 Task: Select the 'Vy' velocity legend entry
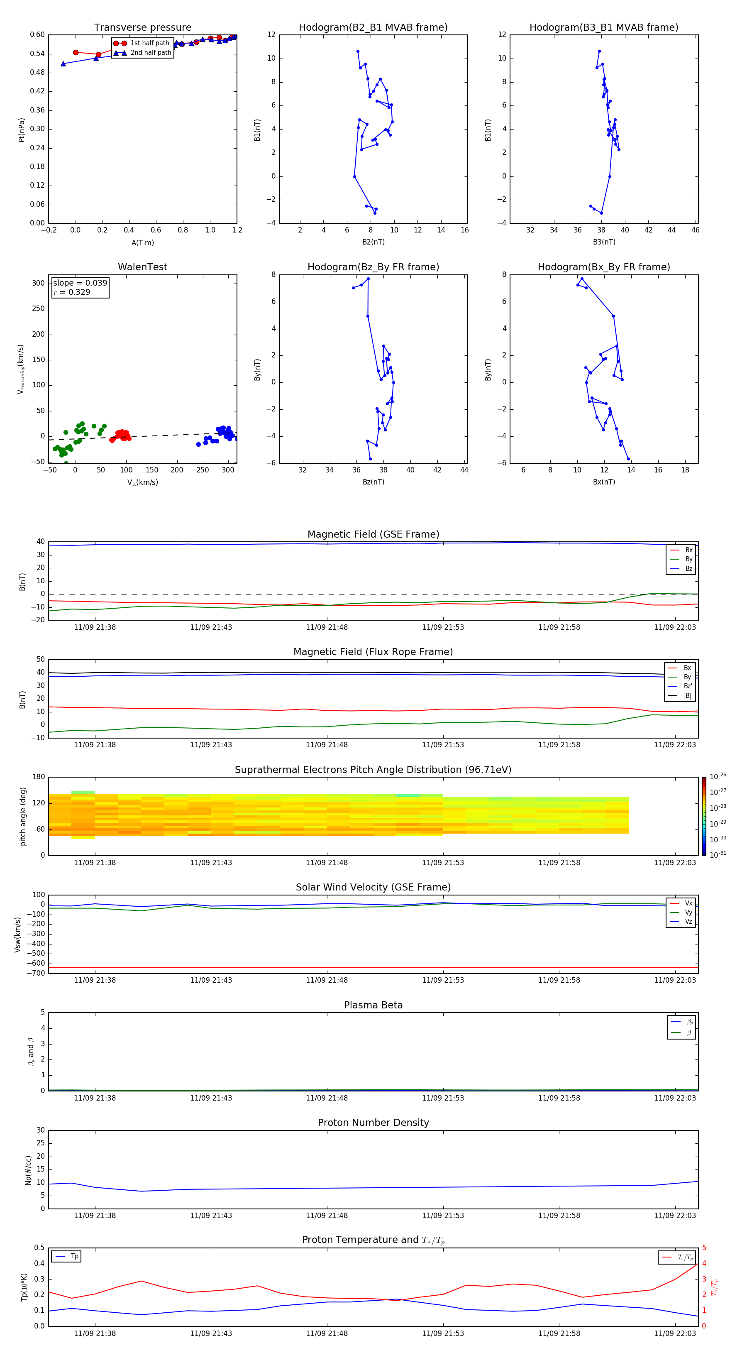[681, 912]
